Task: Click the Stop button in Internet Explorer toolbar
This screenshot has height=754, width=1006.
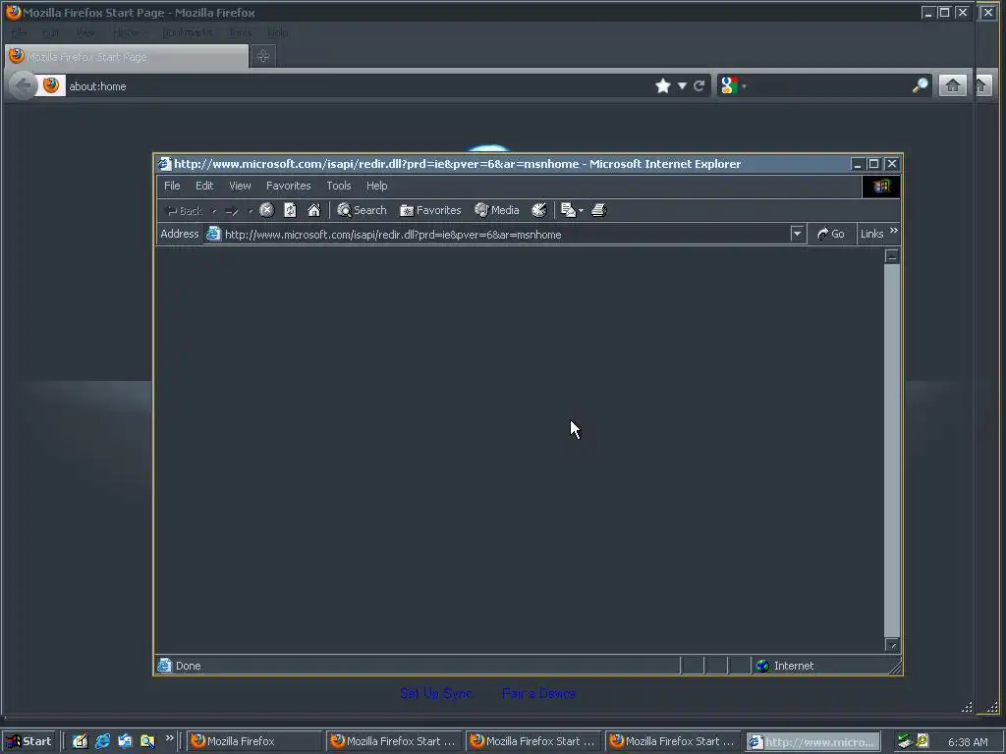Action: coord(267,210)
